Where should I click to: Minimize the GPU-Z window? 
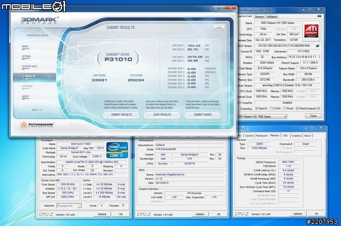(x=304, y=10)
